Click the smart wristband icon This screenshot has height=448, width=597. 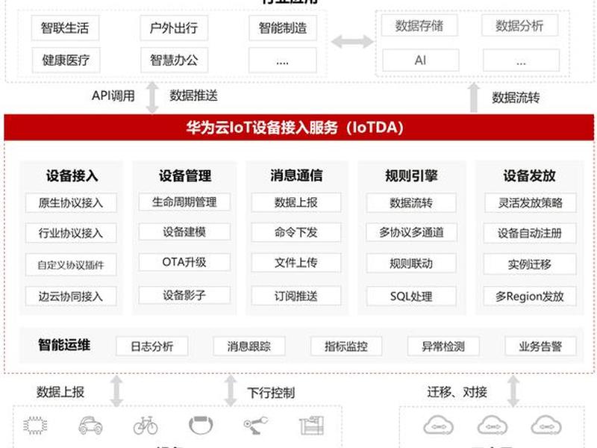click(x=201, y=426)
